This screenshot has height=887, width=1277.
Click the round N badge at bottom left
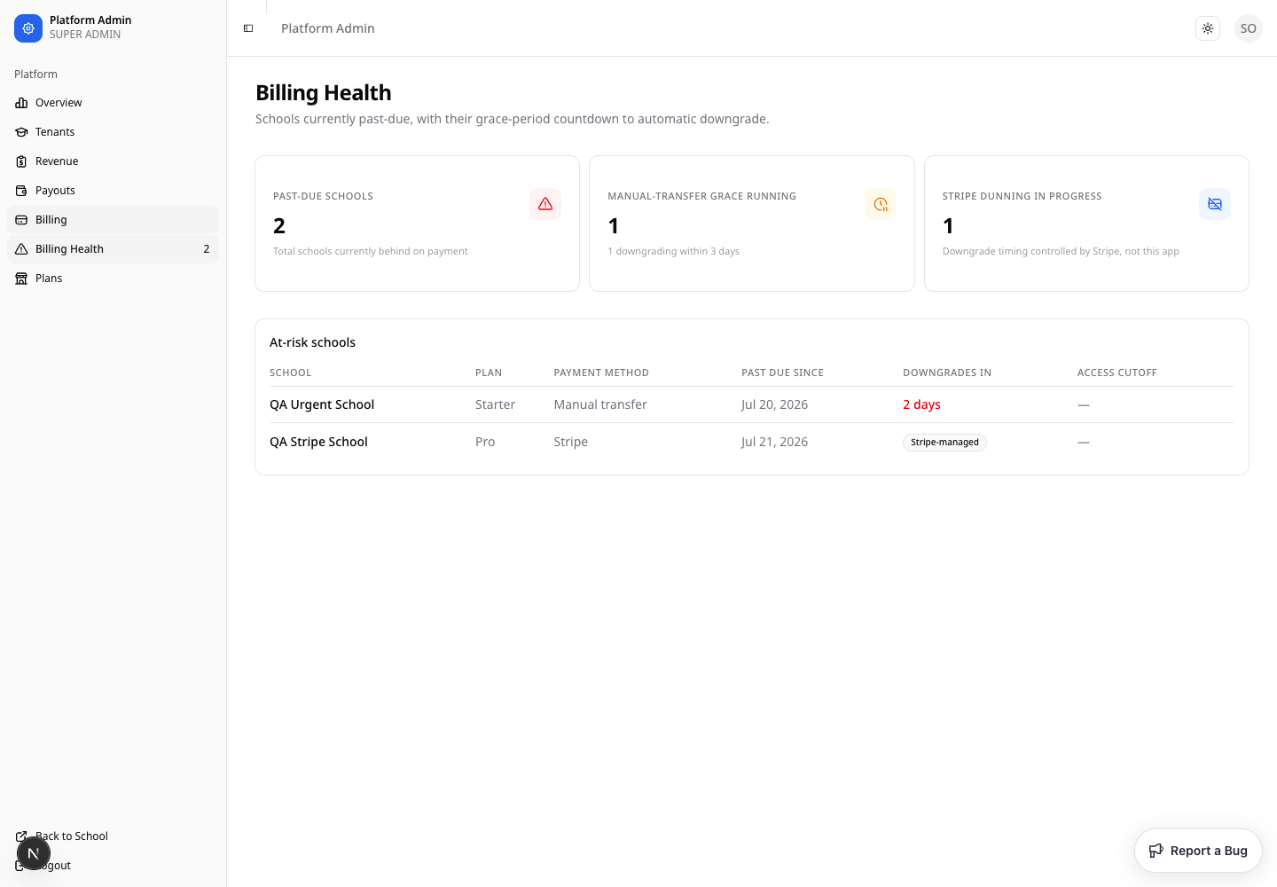34,853
